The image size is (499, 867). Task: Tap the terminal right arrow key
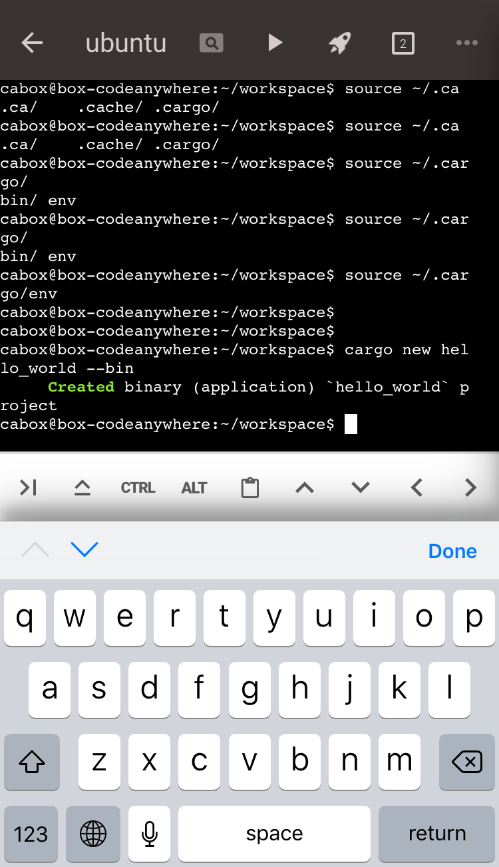click(x=471, y=488)
